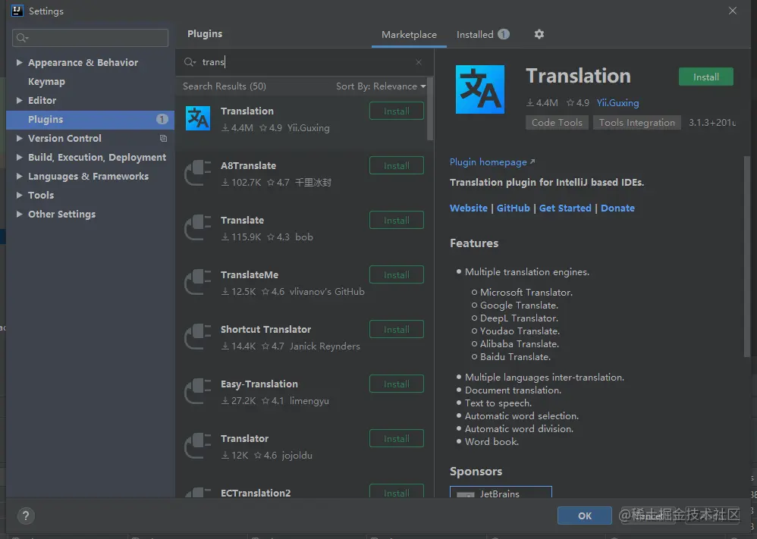Install the Translator plugin by jojoldu

click(397, 438)
